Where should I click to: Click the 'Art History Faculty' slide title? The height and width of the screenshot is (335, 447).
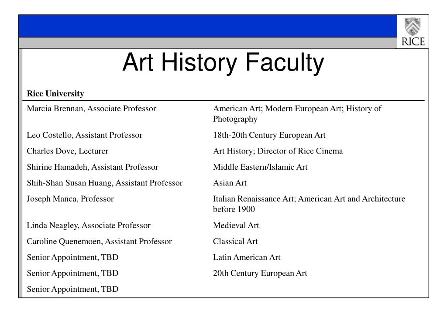223,63
